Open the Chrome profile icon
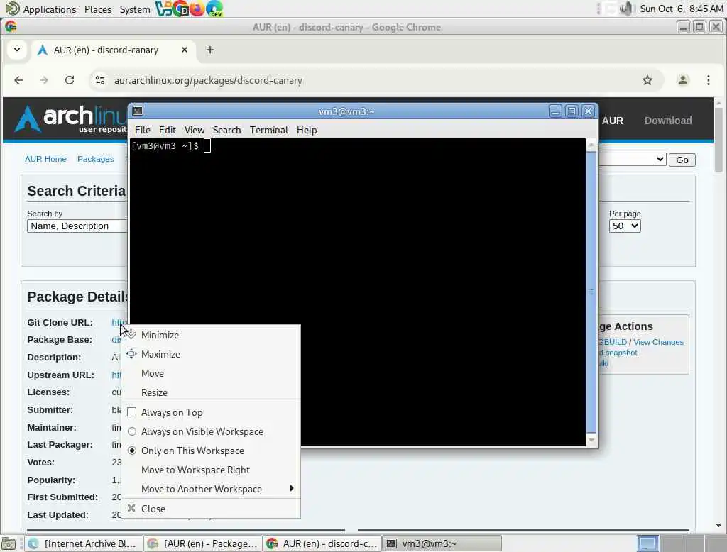This screenshot has width=727, height=552. coord(682,80)
